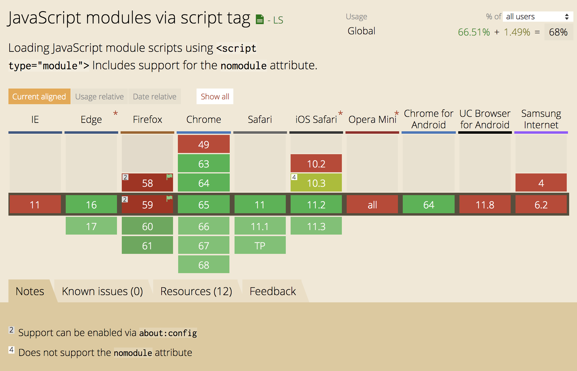Viewport: 577px width, 371px height.
Task: Click the Show all button
Action: (x=215, y=96)
